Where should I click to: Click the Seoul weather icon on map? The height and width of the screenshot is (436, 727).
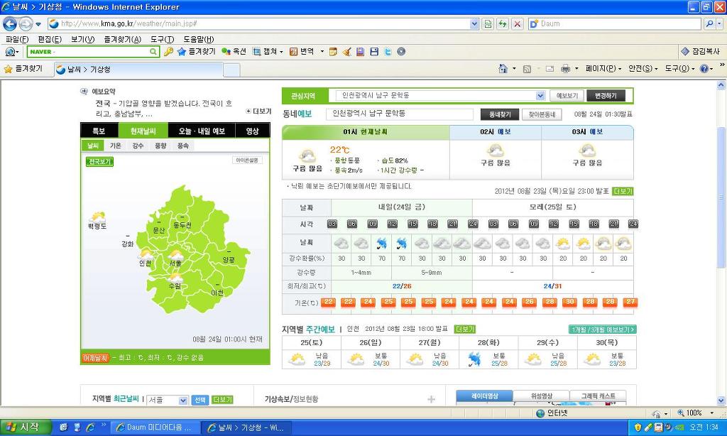(175, 254)
